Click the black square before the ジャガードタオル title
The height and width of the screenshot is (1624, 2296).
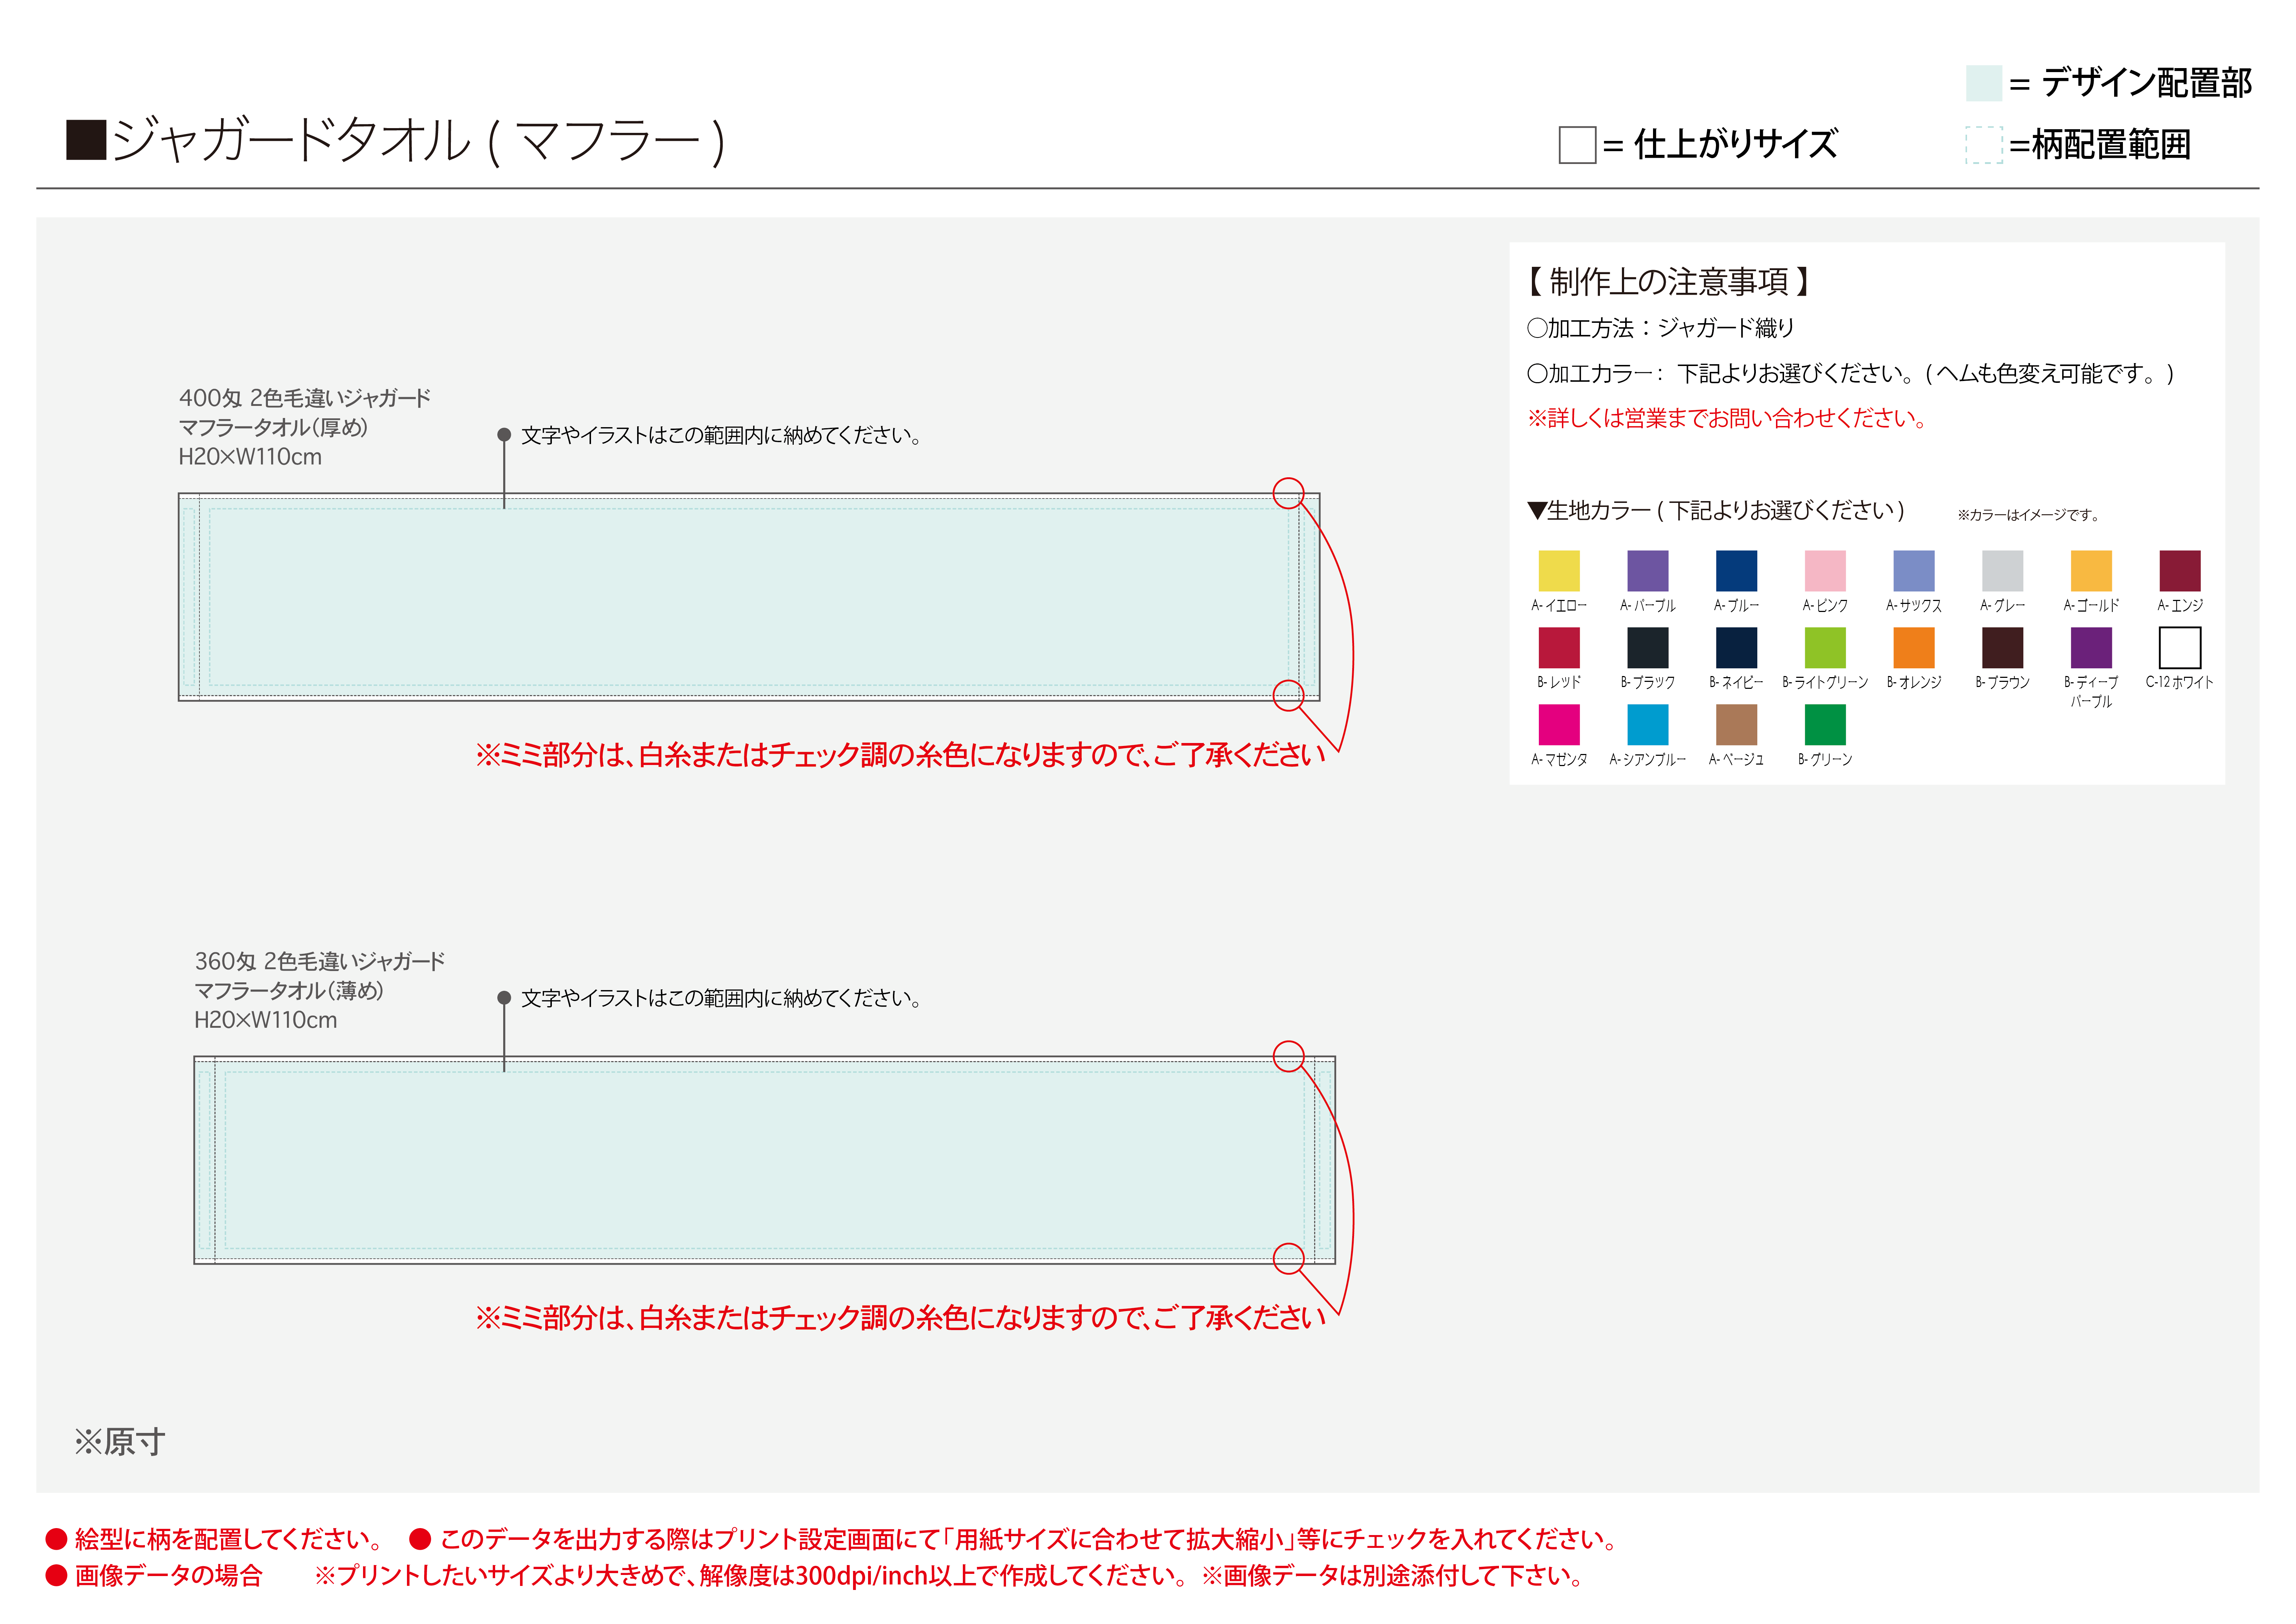tap(86, 140)
